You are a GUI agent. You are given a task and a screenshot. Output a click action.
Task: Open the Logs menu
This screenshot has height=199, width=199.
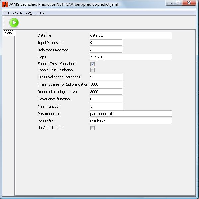(x=30, y=12)
